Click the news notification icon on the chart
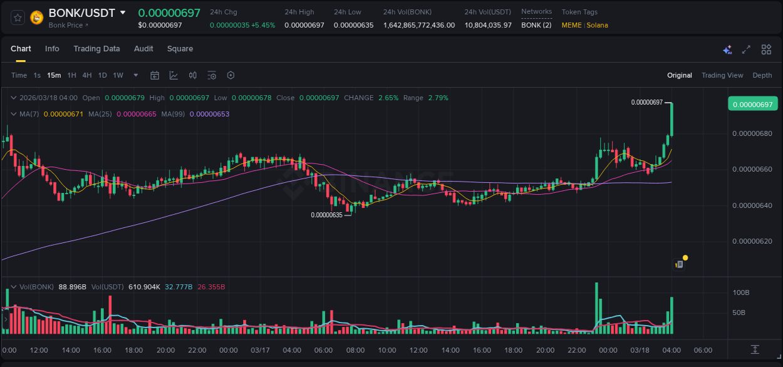The height and width of the screenshot is (367, 783). pyautogui.click(x=678, y=264)
